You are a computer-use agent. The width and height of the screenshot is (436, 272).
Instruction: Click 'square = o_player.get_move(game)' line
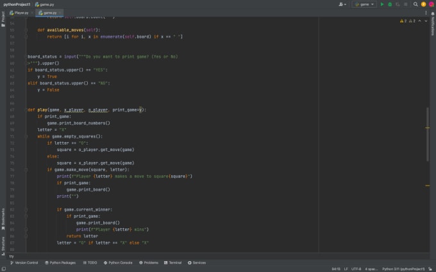[x=96, y=150]
